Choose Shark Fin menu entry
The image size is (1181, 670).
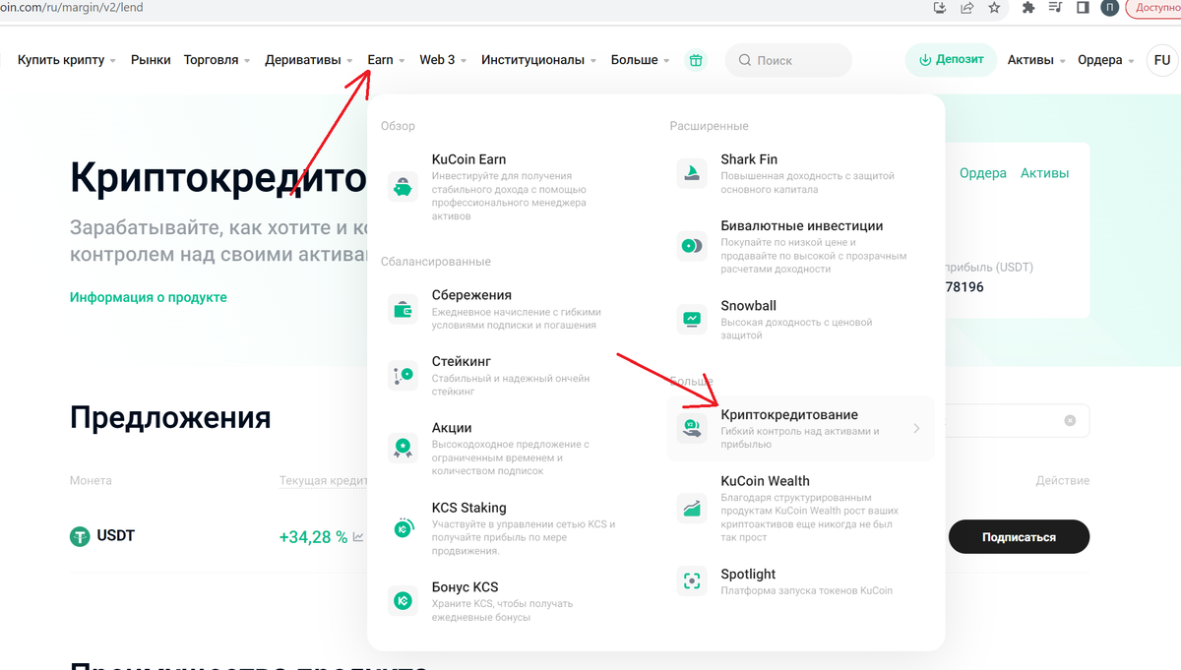[x=749, y=159]
